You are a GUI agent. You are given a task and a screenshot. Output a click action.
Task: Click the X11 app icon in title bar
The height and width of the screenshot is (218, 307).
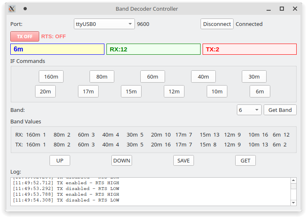coord(12,9)
